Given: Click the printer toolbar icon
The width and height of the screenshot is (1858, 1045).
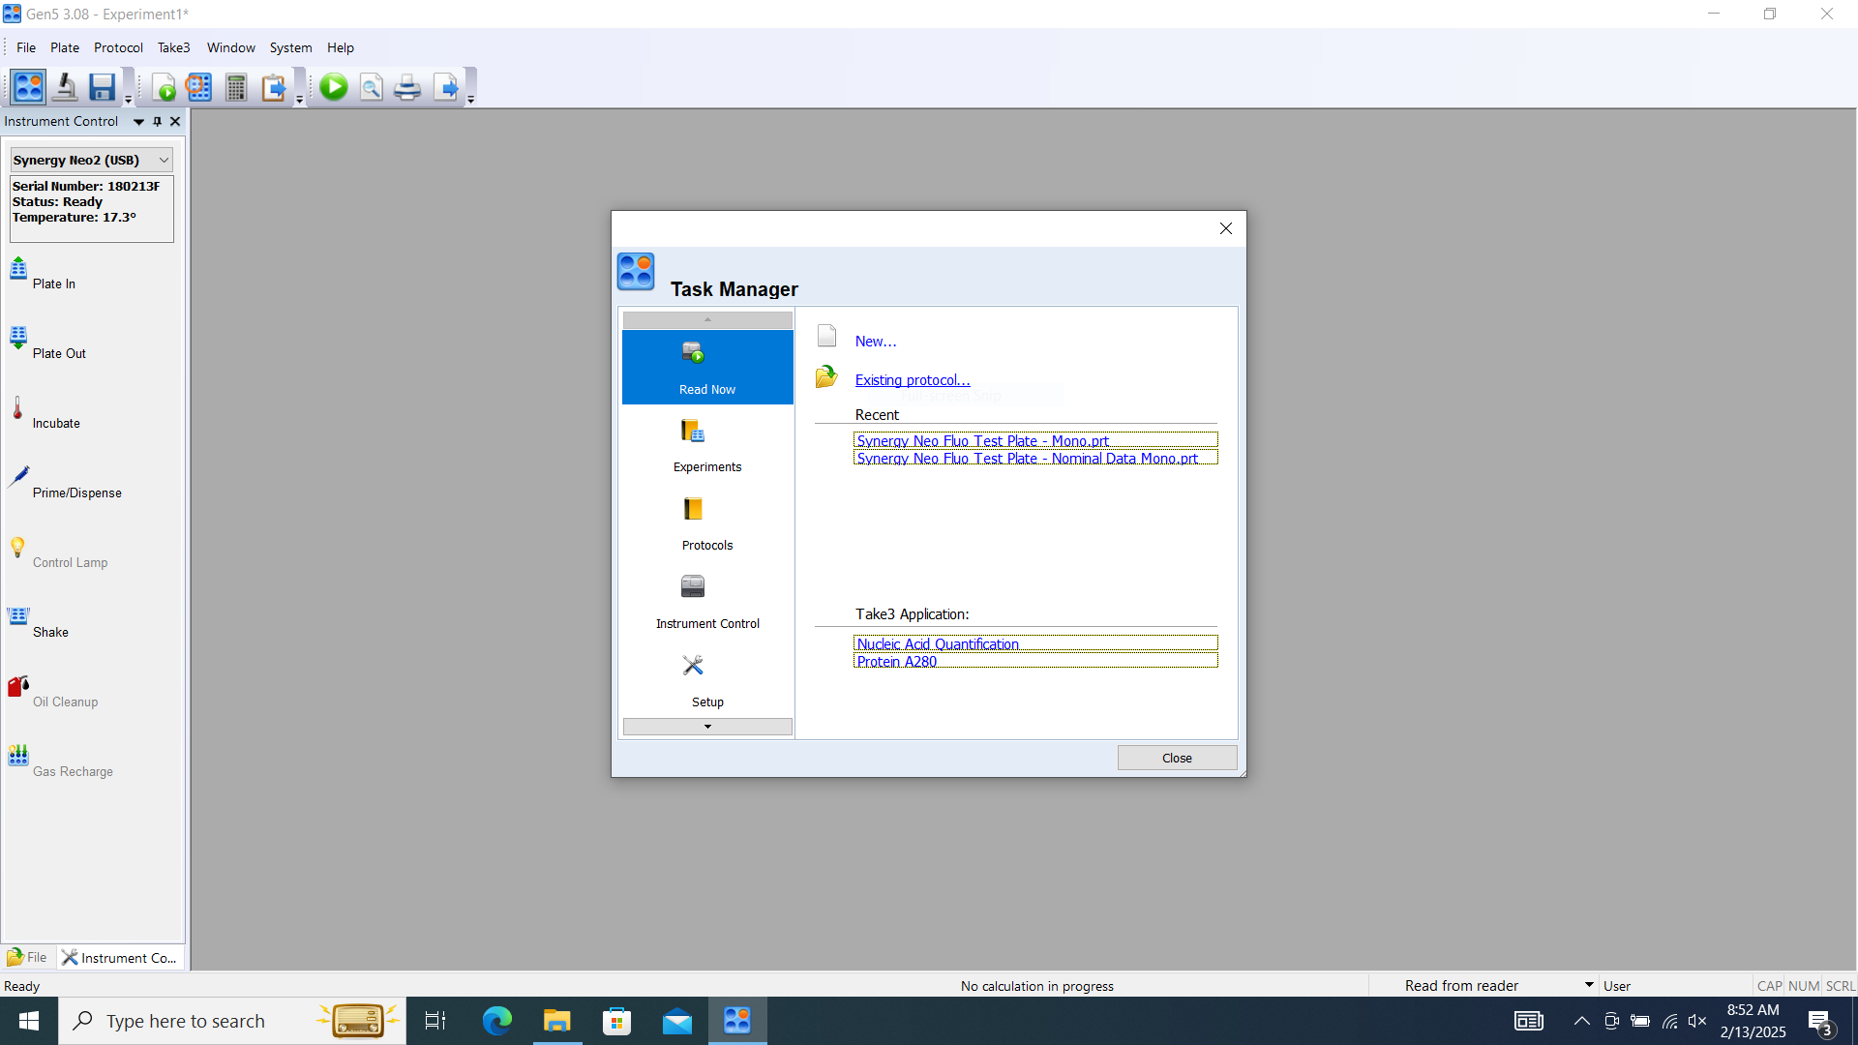Looking at the screenshot, I should [x=407, y=88].
